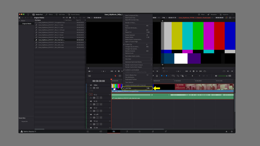Open the Edit Index panel button
The image size is (260, 146).
[60, 14]
